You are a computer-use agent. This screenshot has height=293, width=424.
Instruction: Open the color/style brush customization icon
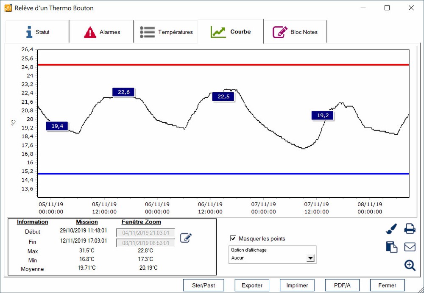pos(391,228)
